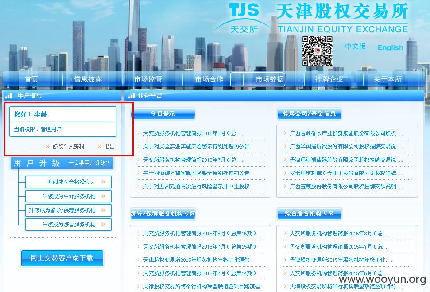Click bullet arrow before 天津远达滤清器 listing

285,160
